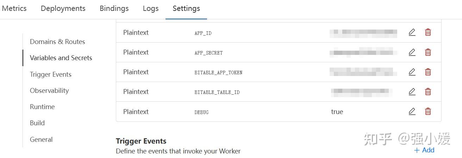View the Logs tab
Screen dimensions: 462x158
pyautogui.click(x=151, y=8)
